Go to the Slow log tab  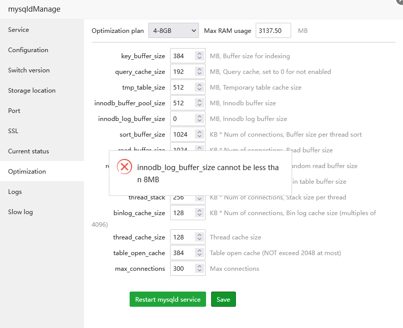pyautogui.click(x=21, y=212)
